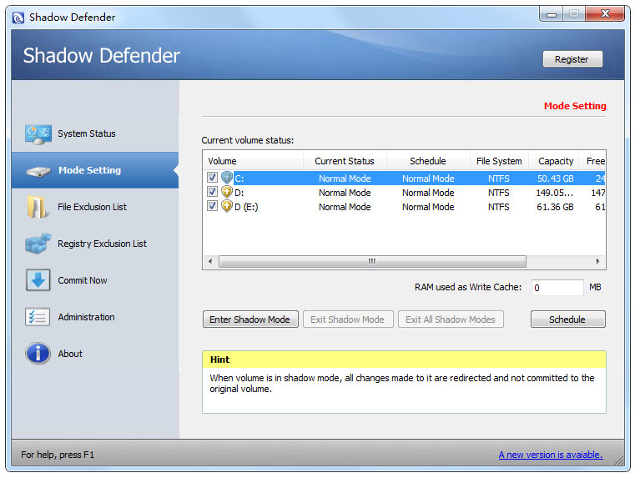This screenshot has height=478, width=635.
Task: Click the RAM Write Cache input field
Action: point(557,287)
